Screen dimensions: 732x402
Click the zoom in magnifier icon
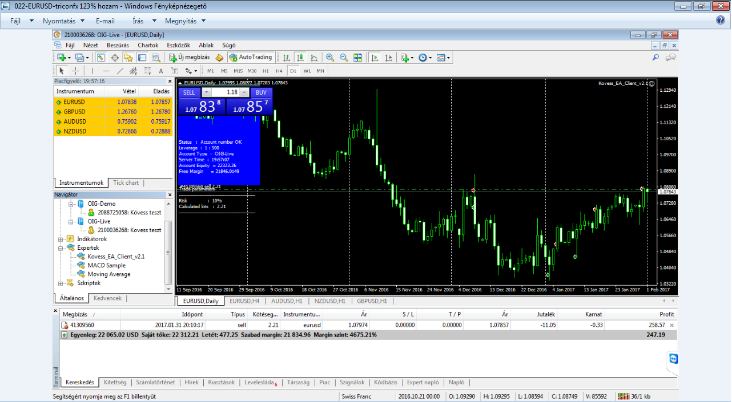[x=330, y=58]
